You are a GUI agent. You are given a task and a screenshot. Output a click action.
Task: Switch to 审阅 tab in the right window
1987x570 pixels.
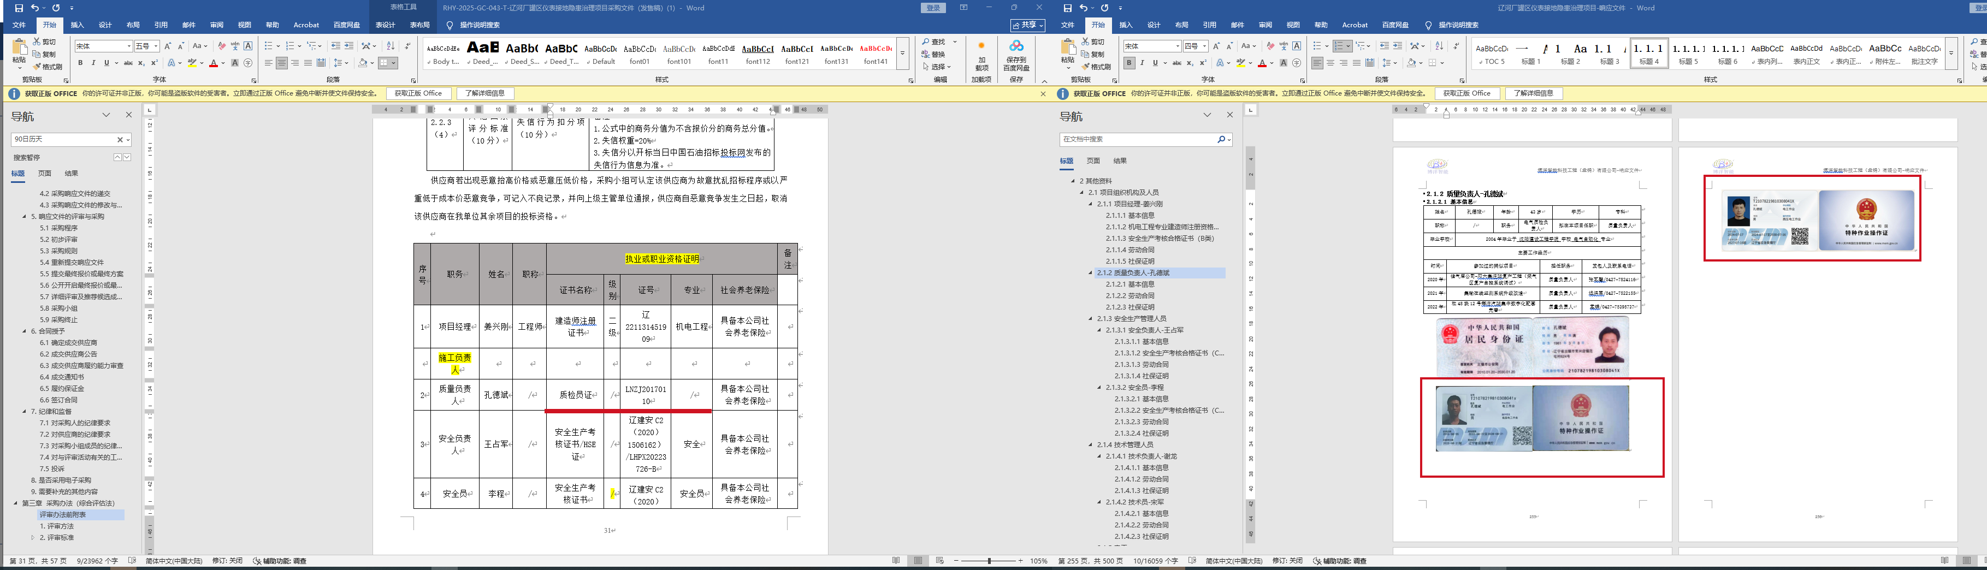coord(1265,26)
